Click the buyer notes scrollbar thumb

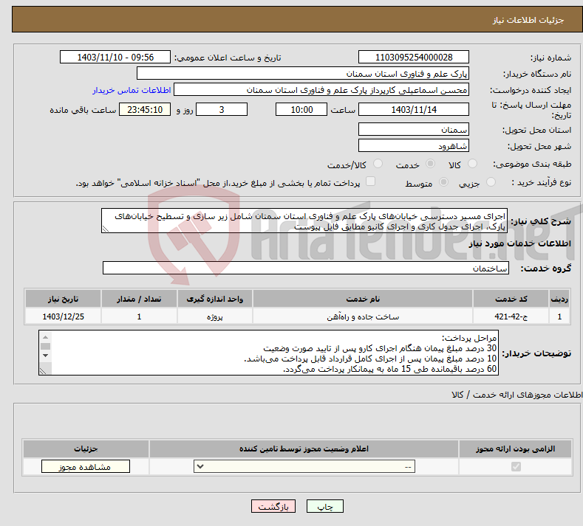(45, 346)
